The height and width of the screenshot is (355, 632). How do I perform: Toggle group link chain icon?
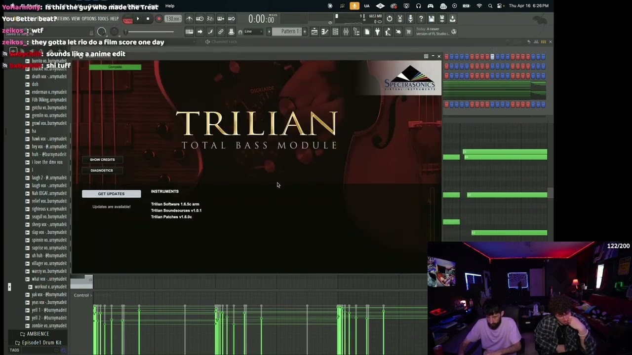221,32
